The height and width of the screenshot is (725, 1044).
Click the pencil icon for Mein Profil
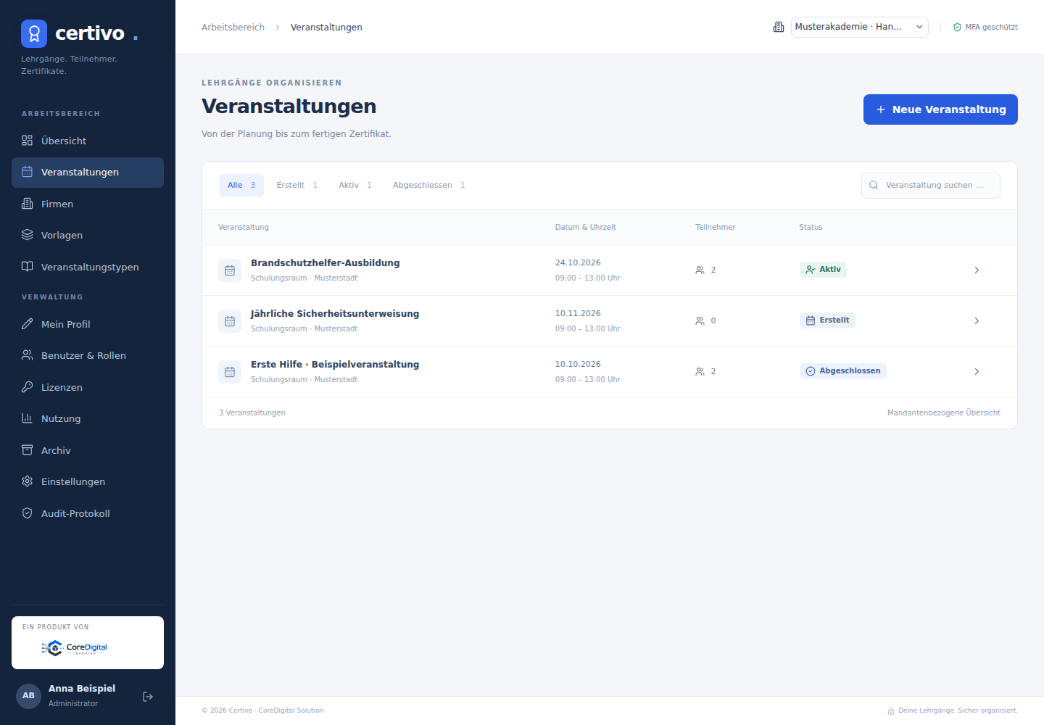click(28, 324)
